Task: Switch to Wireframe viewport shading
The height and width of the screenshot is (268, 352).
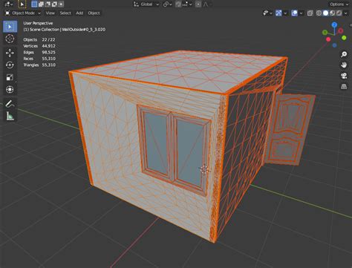Action: pyautogui.click(x=319, y=13)
